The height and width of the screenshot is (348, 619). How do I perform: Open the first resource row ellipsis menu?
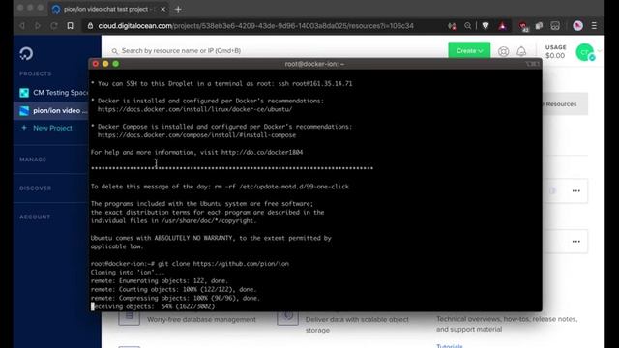pyautogui.click(x=576, y=191)
